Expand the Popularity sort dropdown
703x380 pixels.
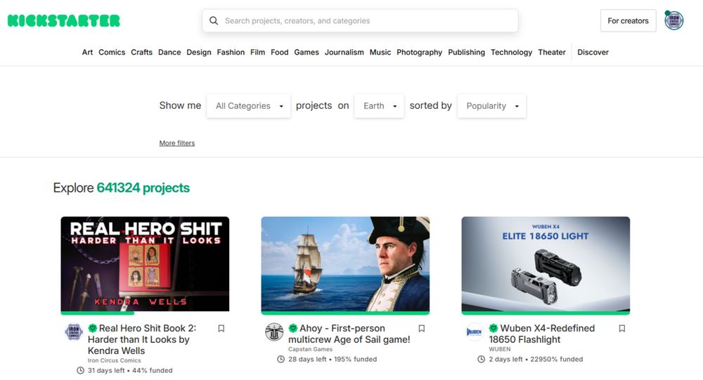(x=492, y=106)
